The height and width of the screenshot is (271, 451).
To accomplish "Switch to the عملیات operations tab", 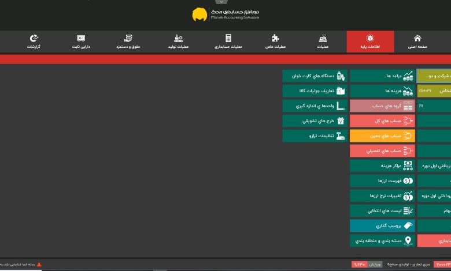I will (x=323, y=42).
